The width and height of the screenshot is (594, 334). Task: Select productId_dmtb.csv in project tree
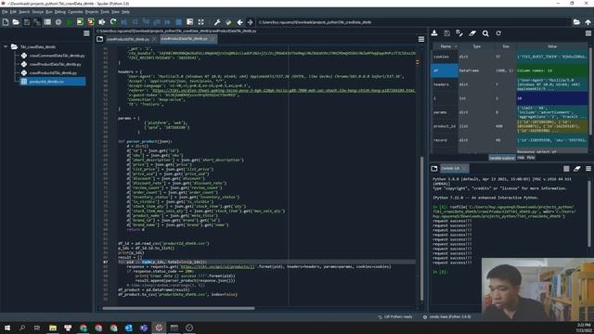53,82
